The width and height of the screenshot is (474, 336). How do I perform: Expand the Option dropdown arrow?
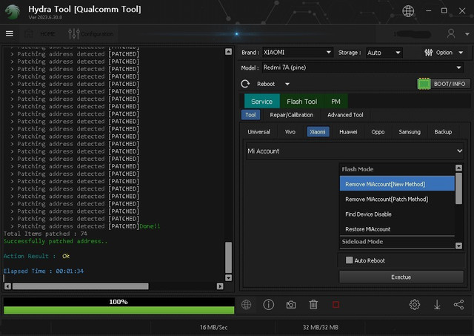[461, 53]
